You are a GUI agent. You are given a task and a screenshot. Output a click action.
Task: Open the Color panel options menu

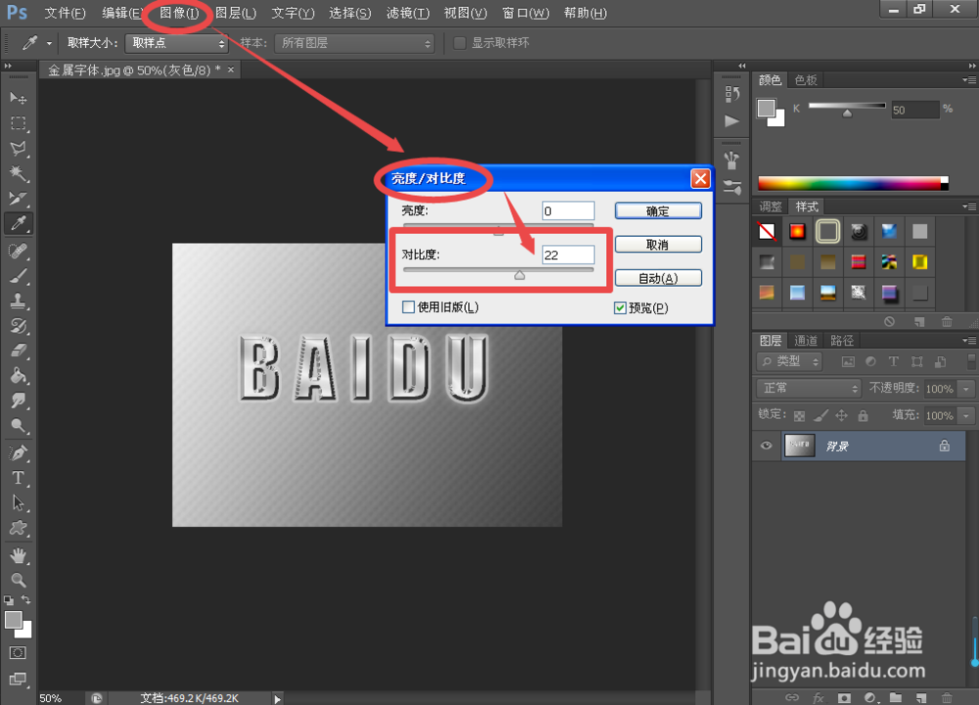point(969,80)
